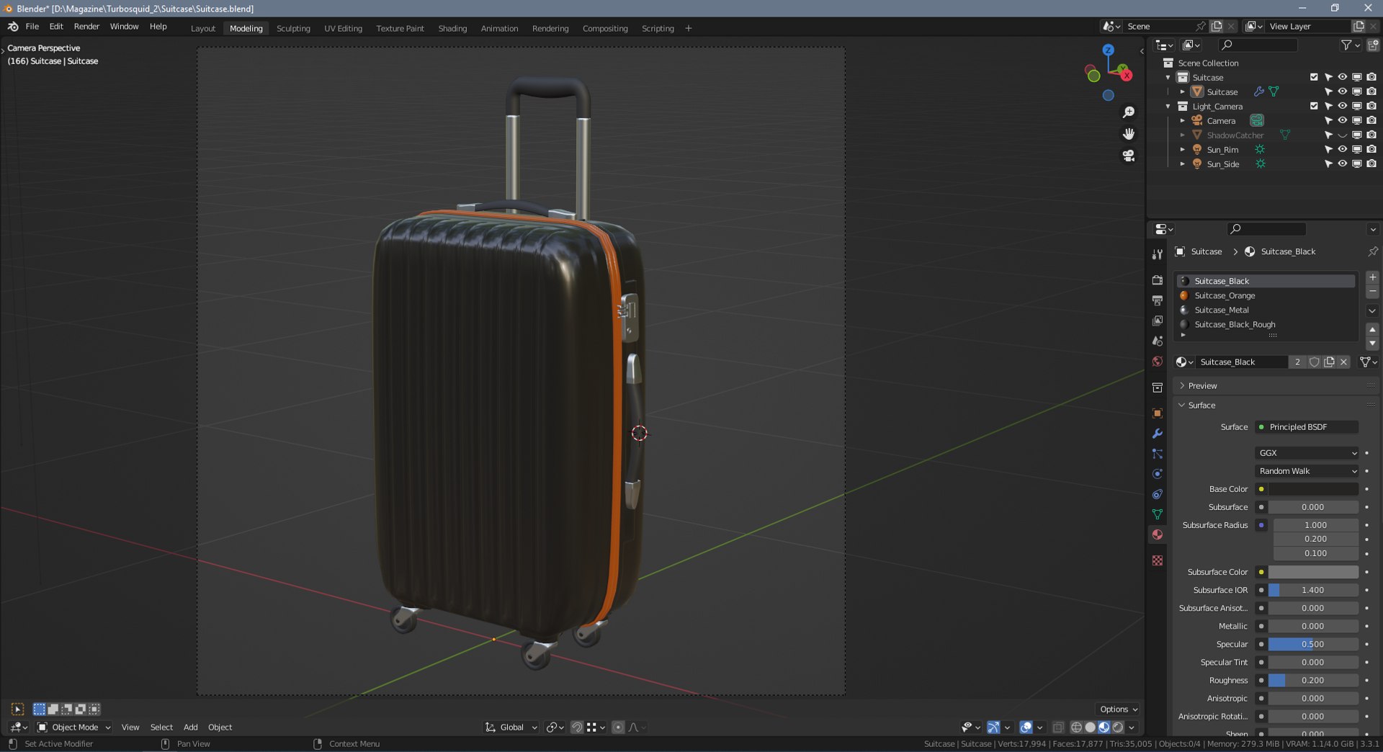
Task: Unlink Suitcase_Black material with X
Action: [1343, 362]
